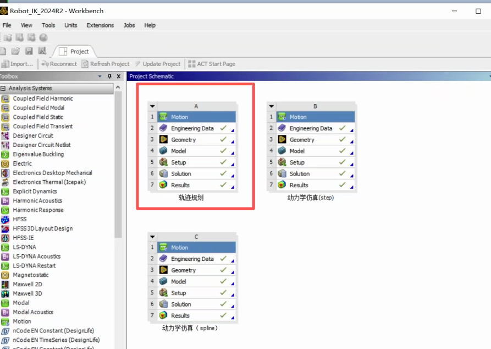Click HFSS toolbox icon
Viewport: 491px width, 349px height.
click(x=5, y=220)
